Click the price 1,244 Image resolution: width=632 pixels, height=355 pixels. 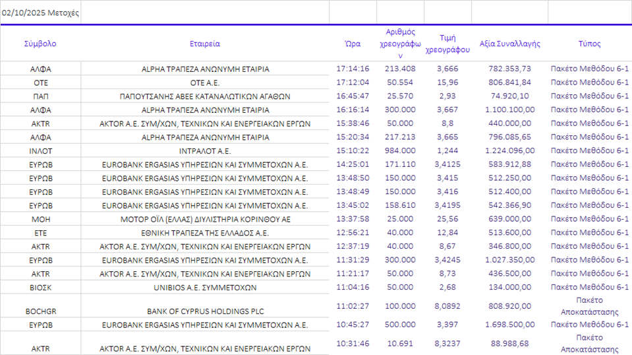click(447, 150)
